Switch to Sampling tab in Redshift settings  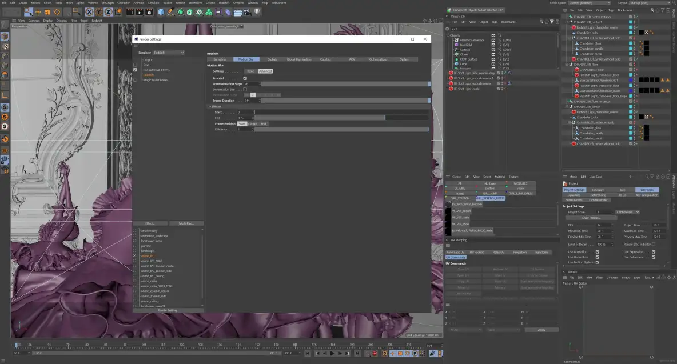pyautogui.click(x=220, y=59)
